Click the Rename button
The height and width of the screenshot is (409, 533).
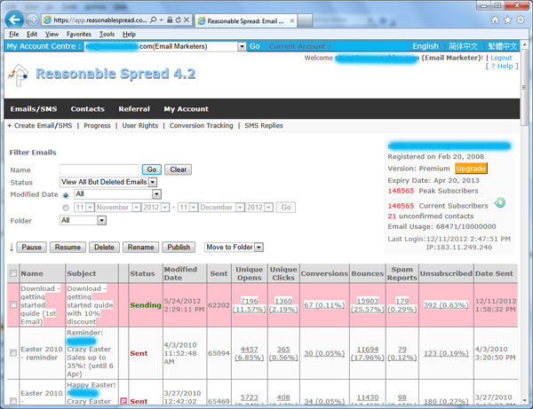[x=140, y=248]
